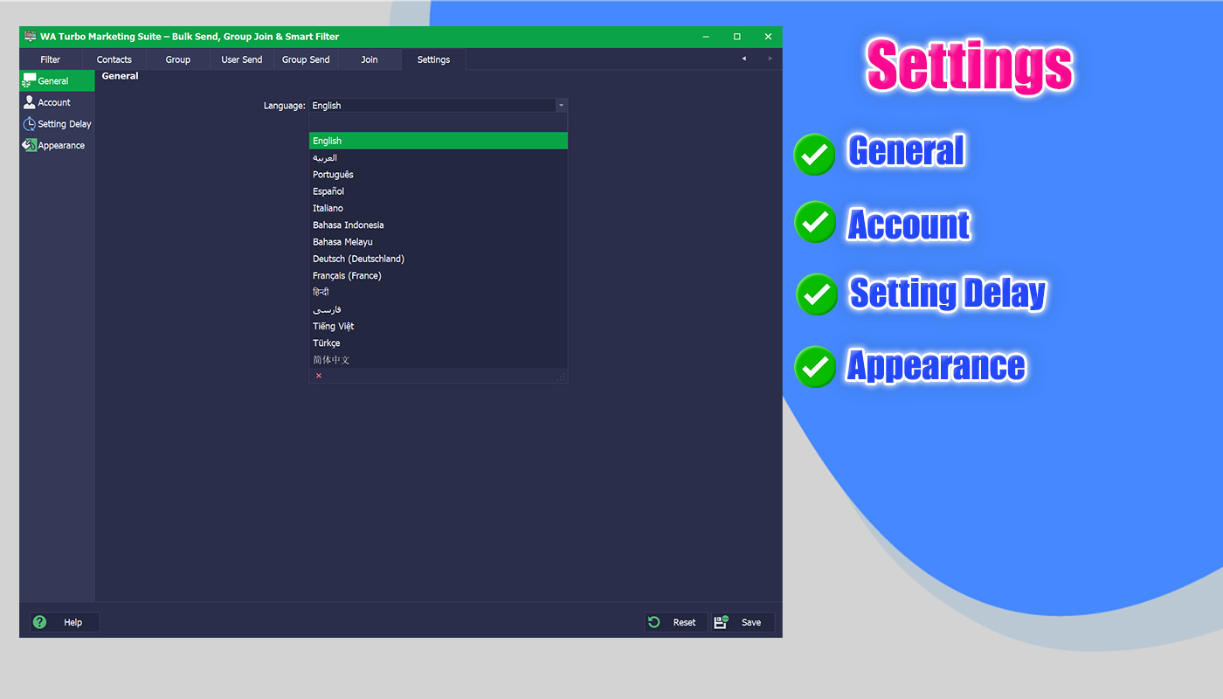This screenshot has height=699, width=1223.
Task: Click the Save floppy disk icon
Action: pos(721,622)
